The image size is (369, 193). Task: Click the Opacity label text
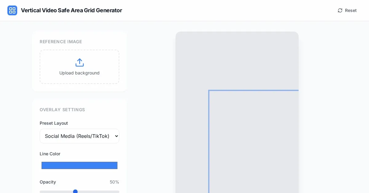click(x=48, y=182)
